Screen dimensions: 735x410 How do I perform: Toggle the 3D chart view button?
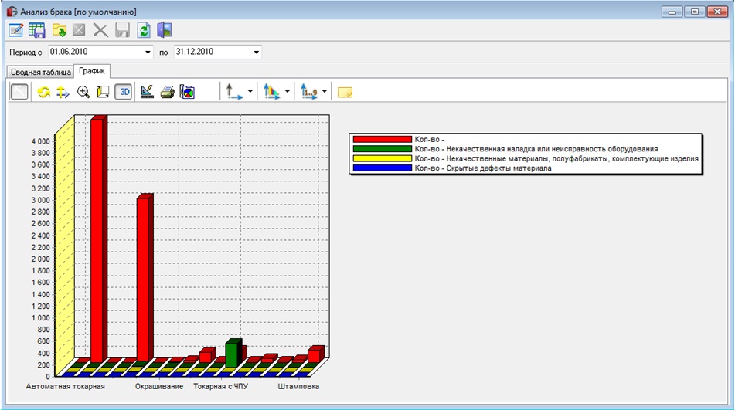(x=124, y=92)
